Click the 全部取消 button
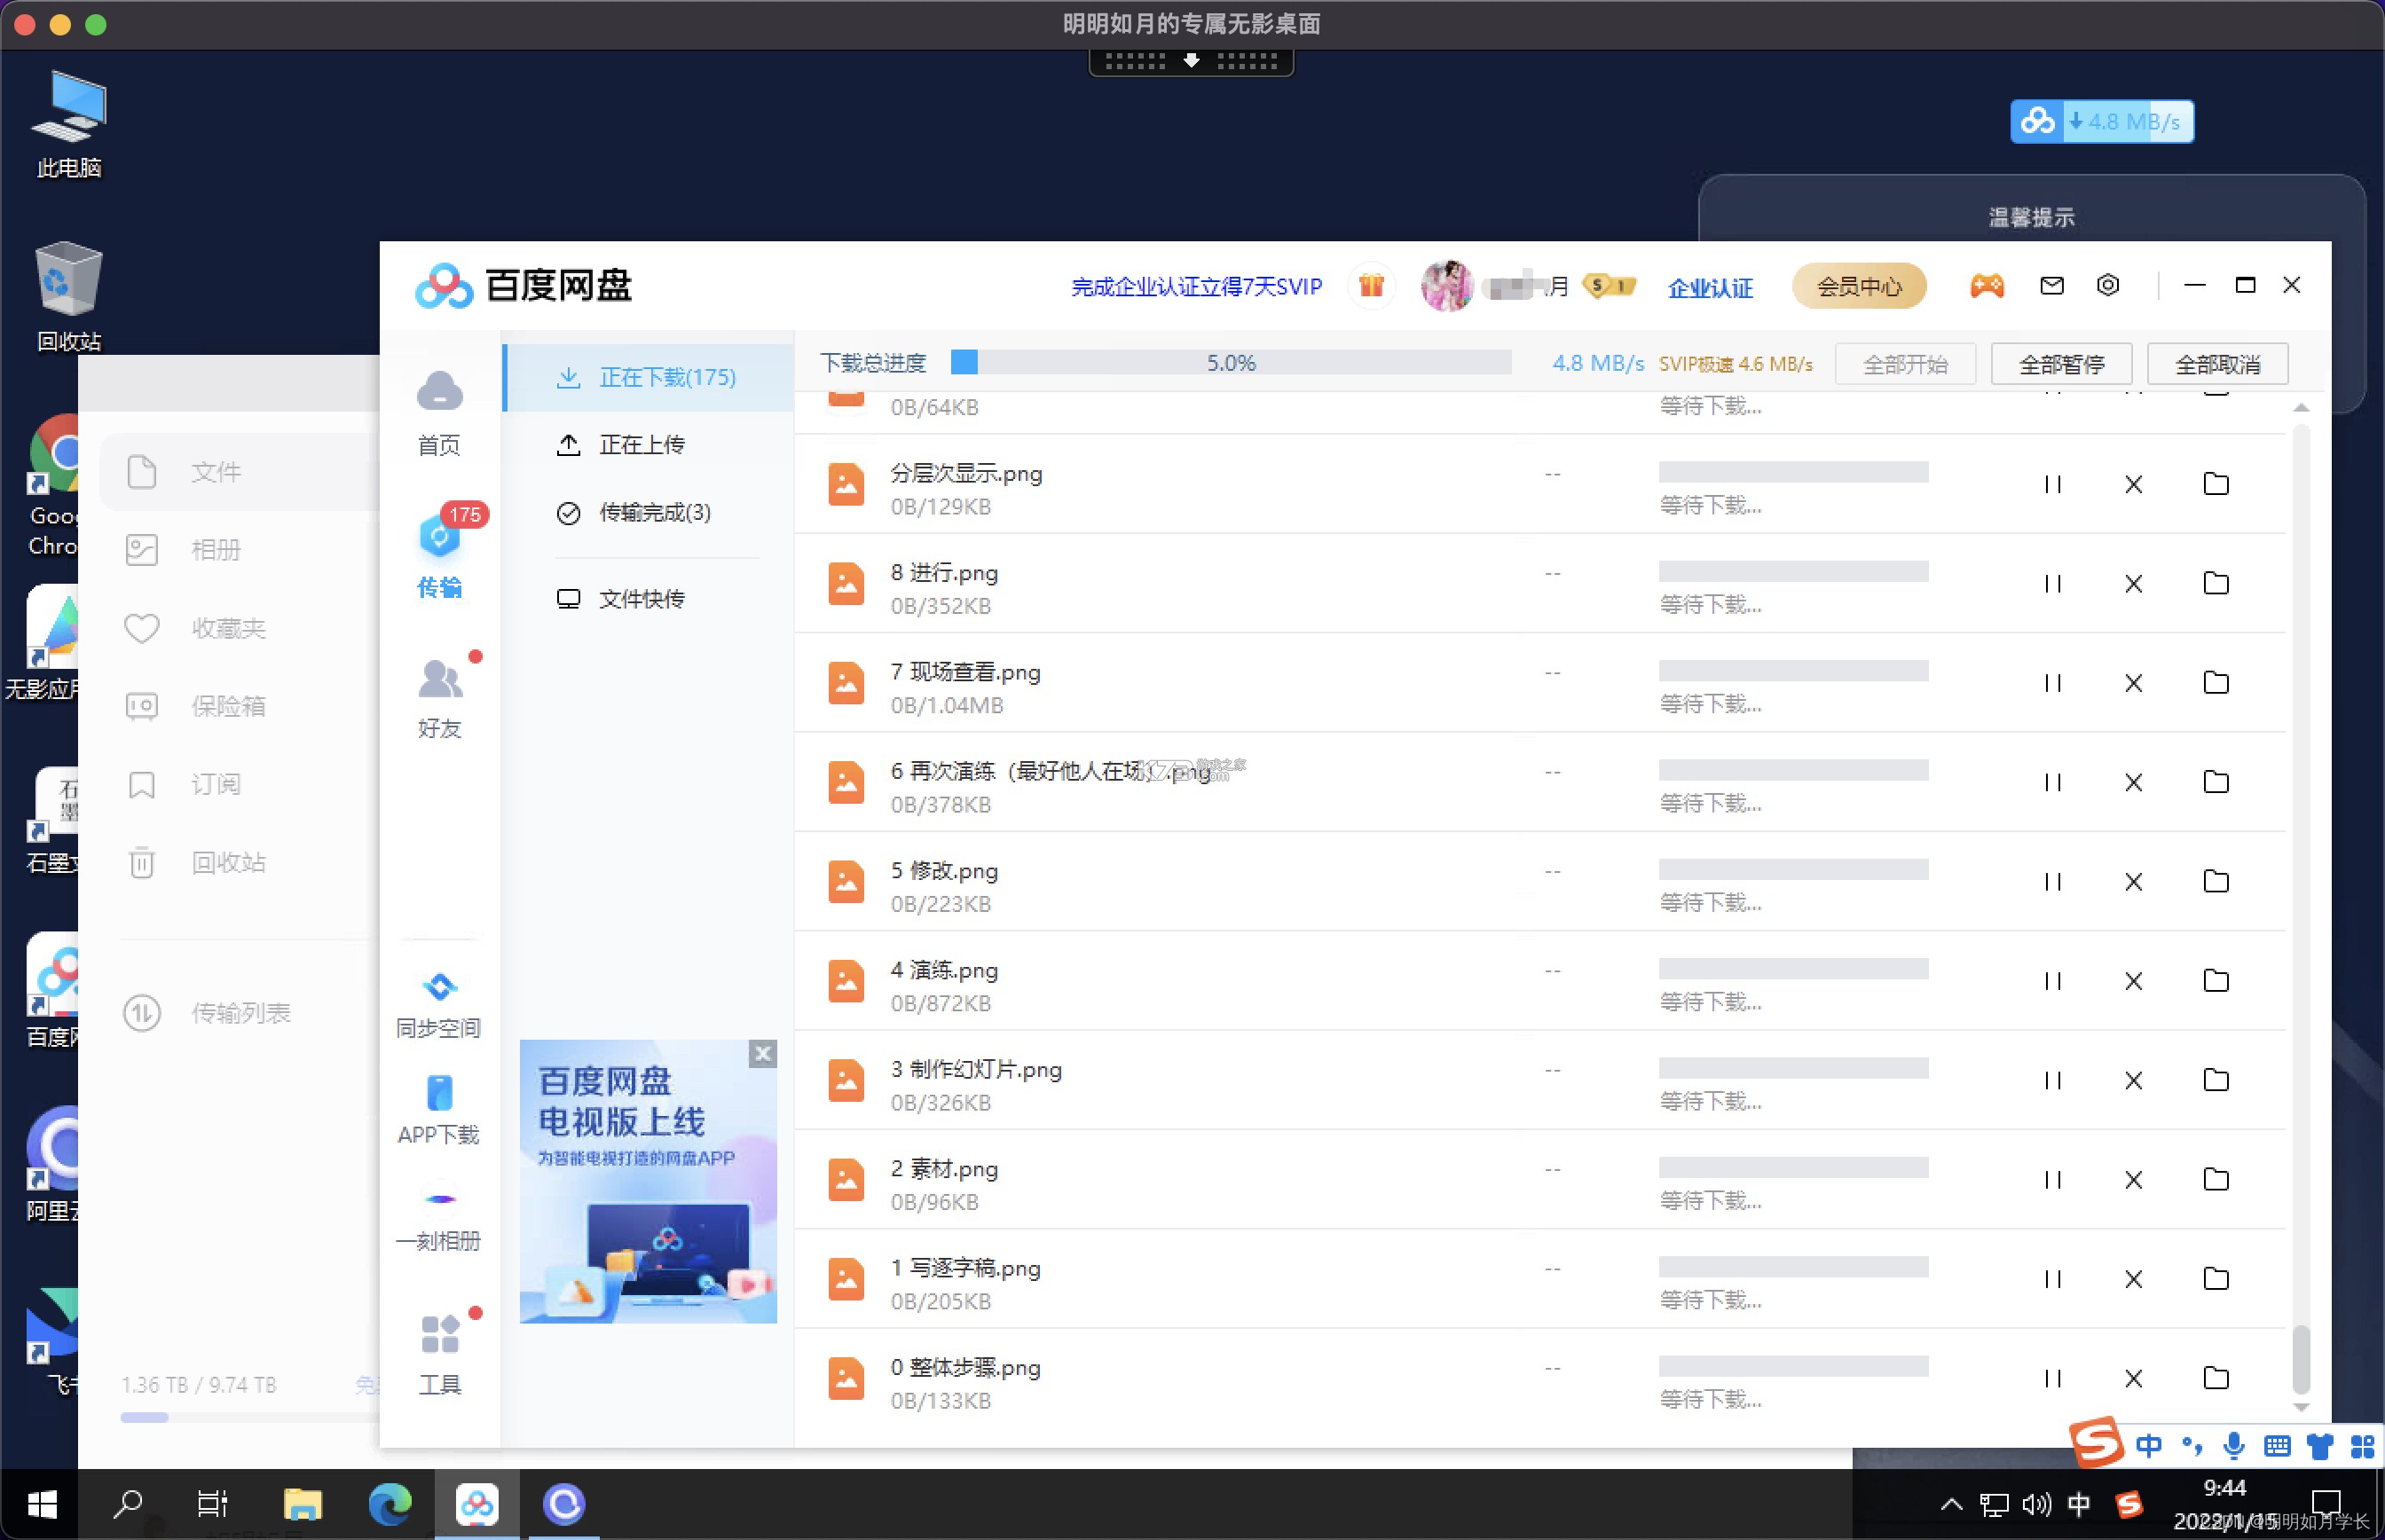The width and height of the screenshot is (2385, 1540). pos(2217,364)
